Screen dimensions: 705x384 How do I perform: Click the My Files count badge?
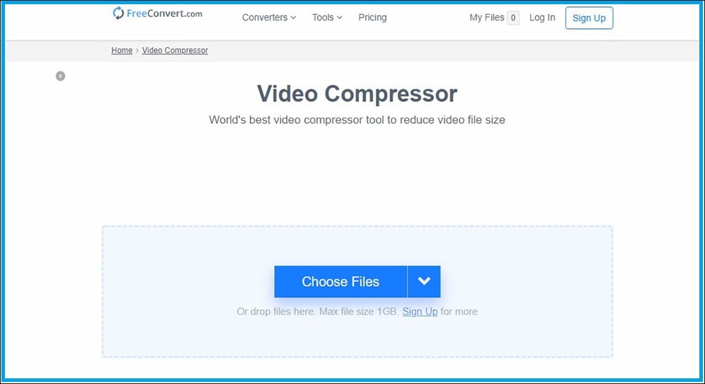(x=513, y=18)
